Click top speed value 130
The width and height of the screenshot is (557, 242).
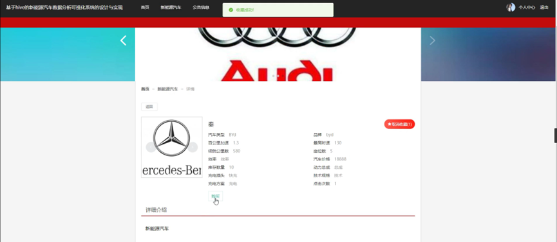point(338,143)
